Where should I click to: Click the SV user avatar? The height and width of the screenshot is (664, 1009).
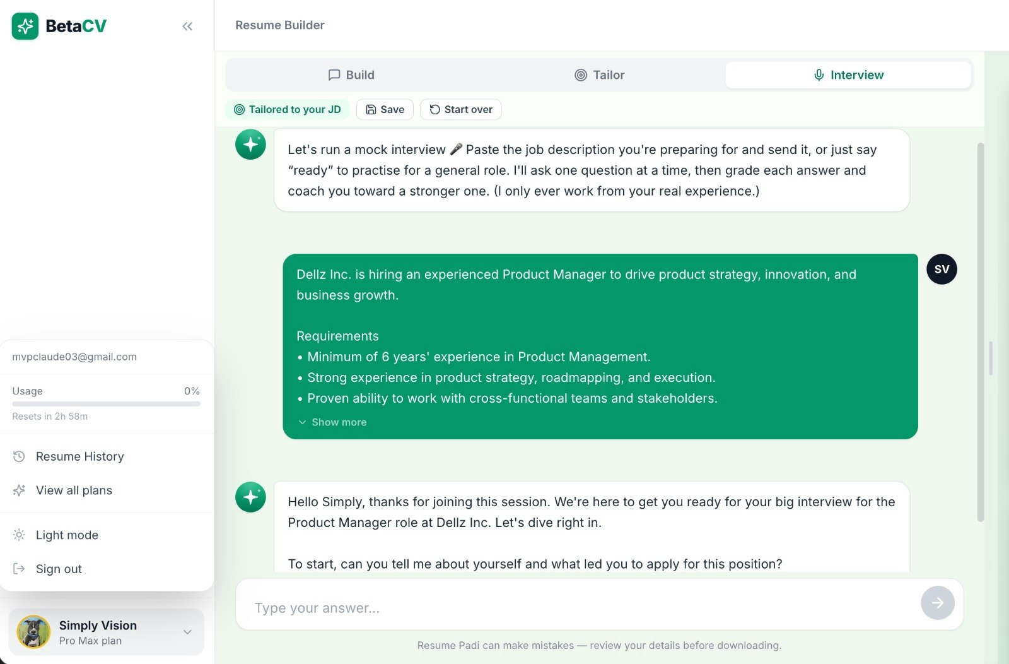coord(942,270)
